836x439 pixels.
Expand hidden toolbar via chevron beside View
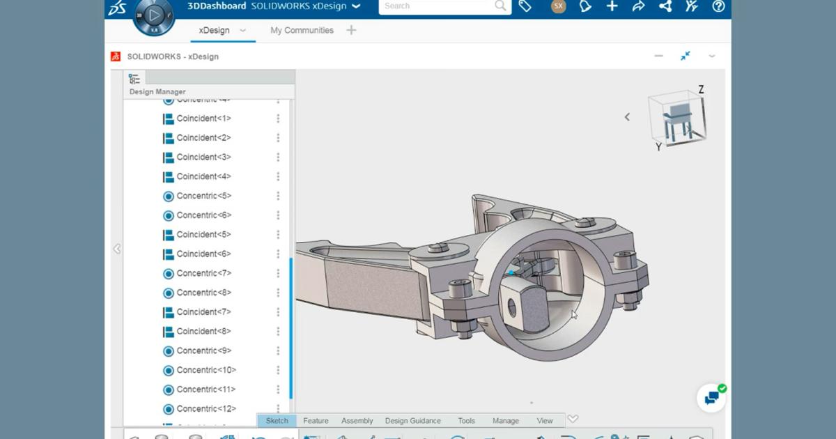point(573,419)
